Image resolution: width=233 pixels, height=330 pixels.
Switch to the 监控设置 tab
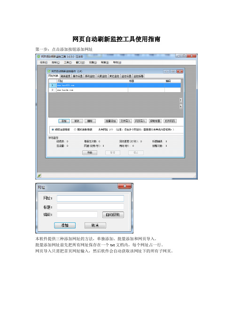(x=126, y=76)
